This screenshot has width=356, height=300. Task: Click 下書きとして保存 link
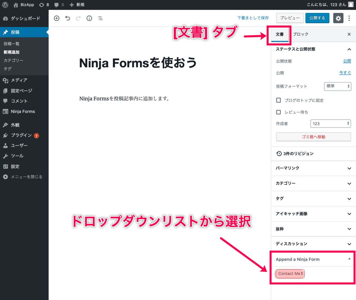tap(253, 18)
